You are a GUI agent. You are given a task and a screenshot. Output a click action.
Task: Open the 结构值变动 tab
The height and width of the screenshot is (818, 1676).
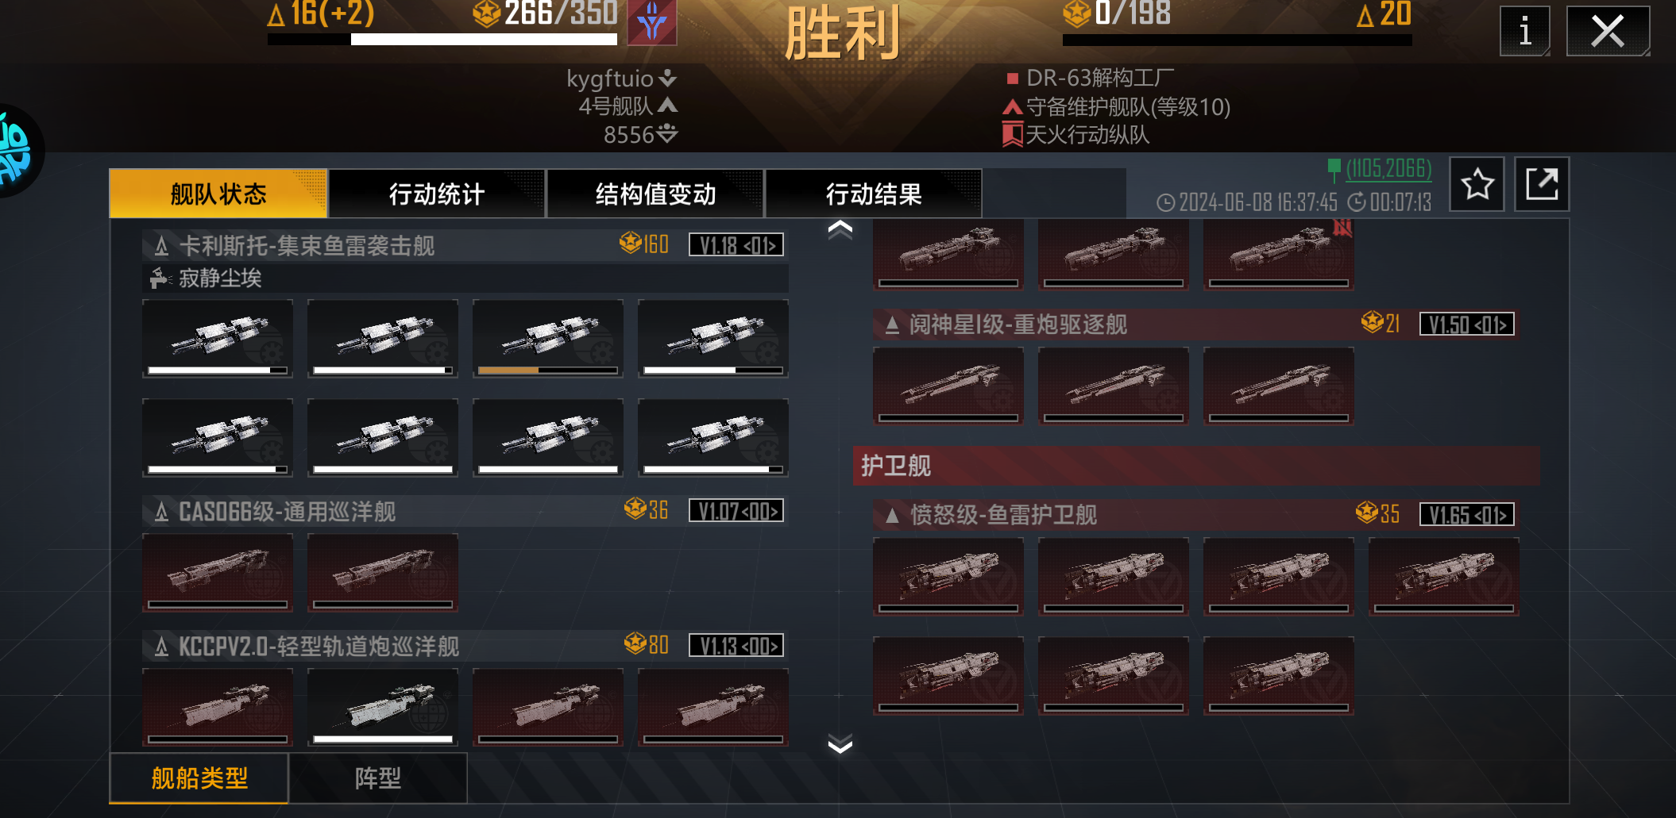pyautogui.click(x=655, y=194)
